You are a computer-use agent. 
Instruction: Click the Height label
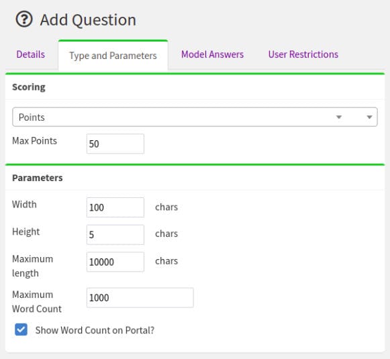[26, 232]
